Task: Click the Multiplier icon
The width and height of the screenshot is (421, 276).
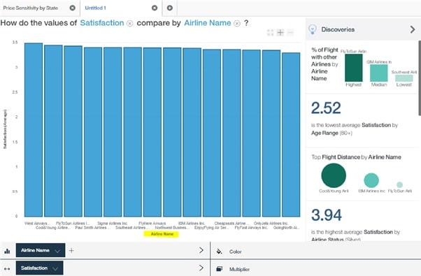Action: 219,269
